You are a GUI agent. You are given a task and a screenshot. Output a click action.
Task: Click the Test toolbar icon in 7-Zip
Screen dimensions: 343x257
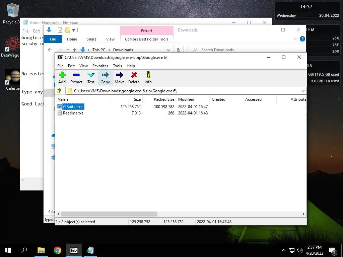(x=91, y=78)
